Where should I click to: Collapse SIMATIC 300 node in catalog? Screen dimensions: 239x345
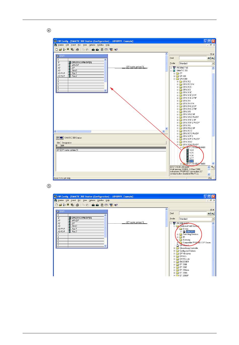(171, 71)
